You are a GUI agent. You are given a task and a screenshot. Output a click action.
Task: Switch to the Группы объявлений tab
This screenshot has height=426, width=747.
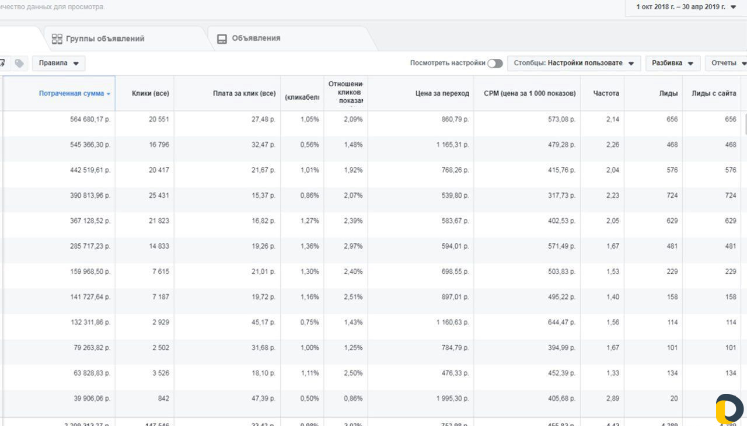pos(105,39)
